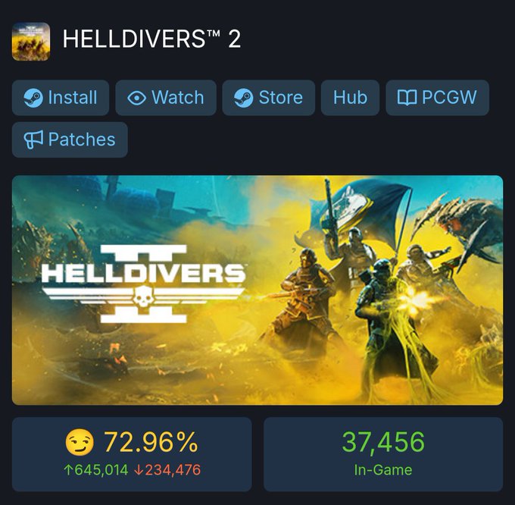Screen dimensions: 515x505
Task: Open the Hub page button
Action: [x=350, y=98]
